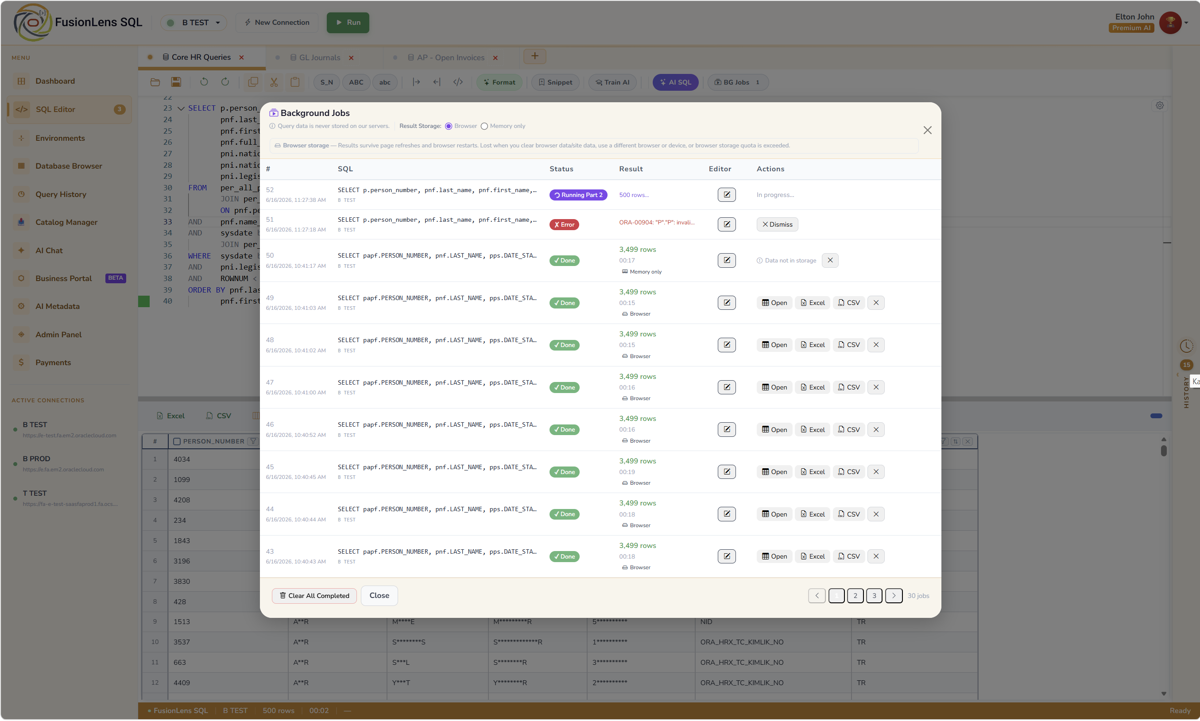Collapse the SELECT block at line 23

(181, 109)
